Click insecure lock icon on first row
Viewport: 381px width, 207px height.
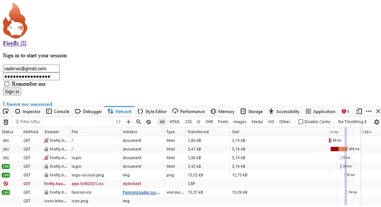coord(46,140)
